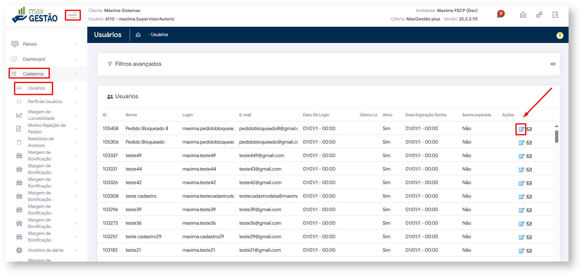Expand the Painéis menu chevron

76,44
